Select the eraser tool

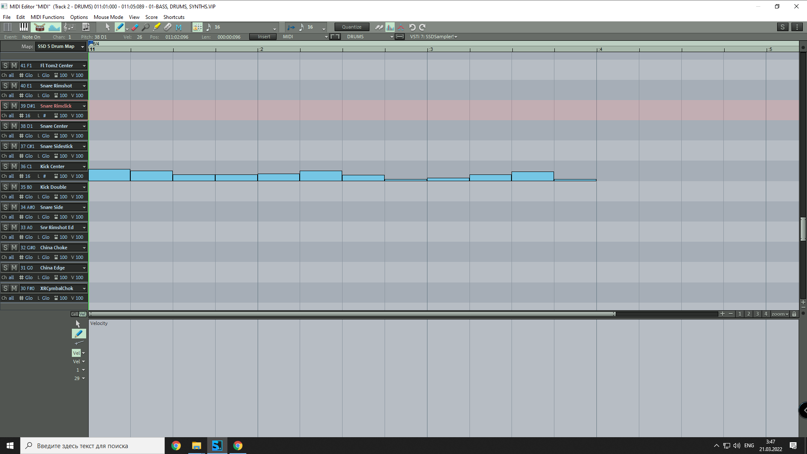click(x=134, y=27)
